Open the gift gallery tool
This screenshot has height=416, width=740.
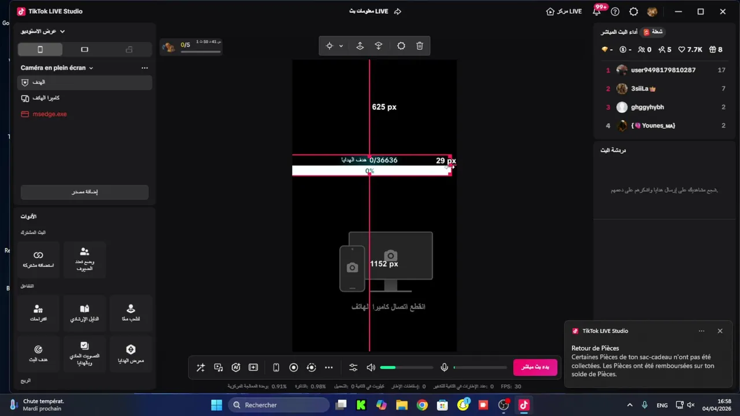(131, 354)
